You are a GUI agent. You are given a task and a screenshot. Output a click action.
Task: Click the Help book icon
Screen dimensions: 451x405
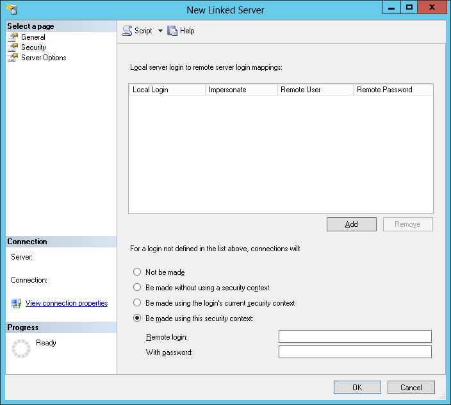(x=172, y=31)
